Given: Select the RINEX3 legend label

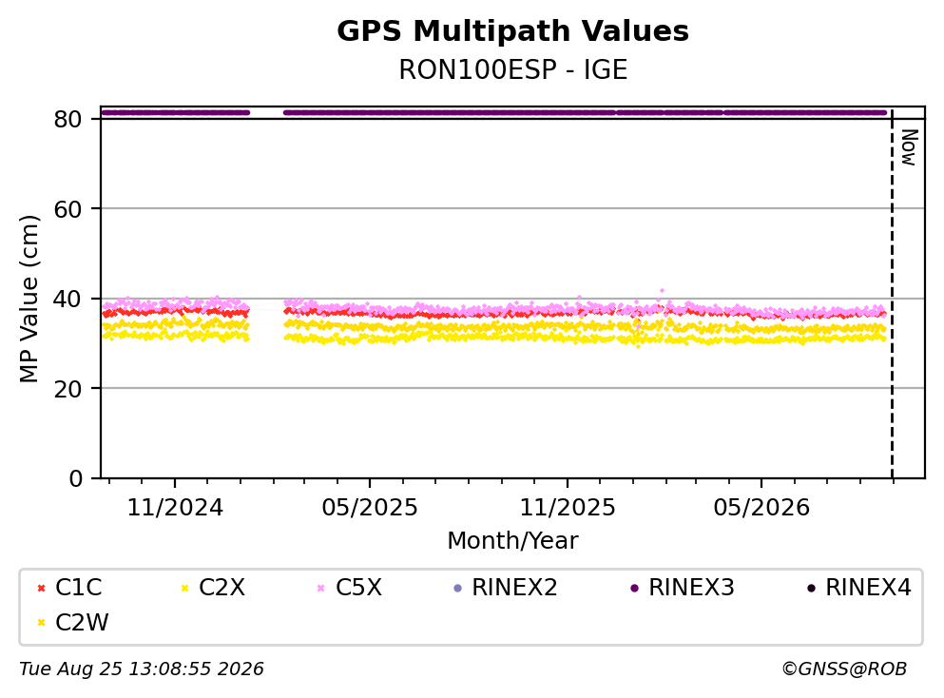Looking at the screenshot, I should (x=691, y=587).
